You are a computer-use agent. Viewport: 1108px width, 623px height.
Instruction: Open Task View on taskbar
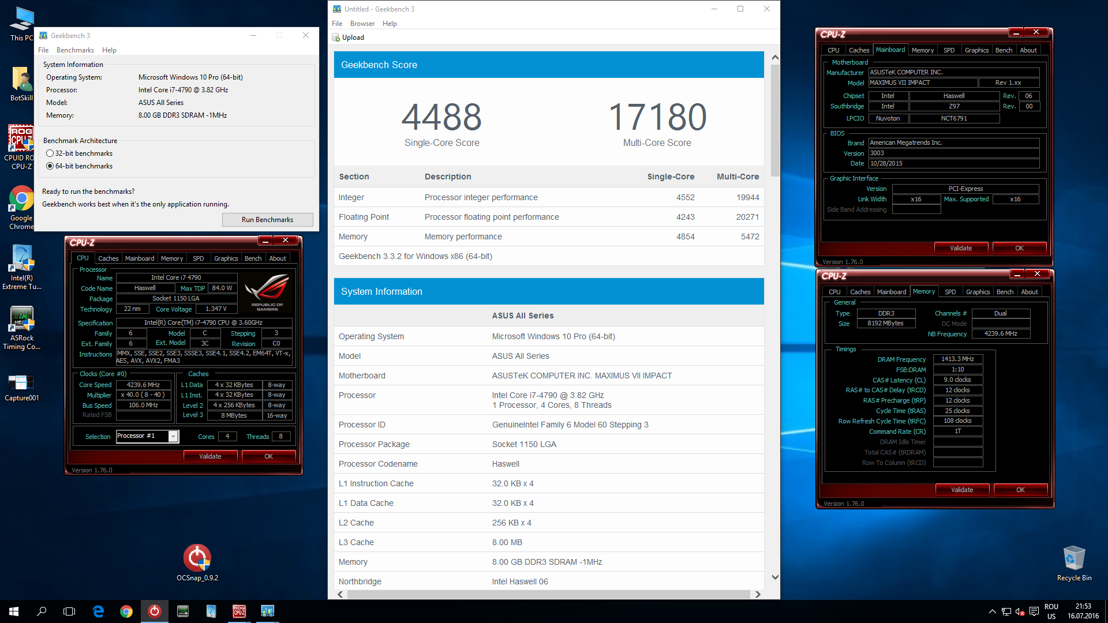[x=69, y=611]
